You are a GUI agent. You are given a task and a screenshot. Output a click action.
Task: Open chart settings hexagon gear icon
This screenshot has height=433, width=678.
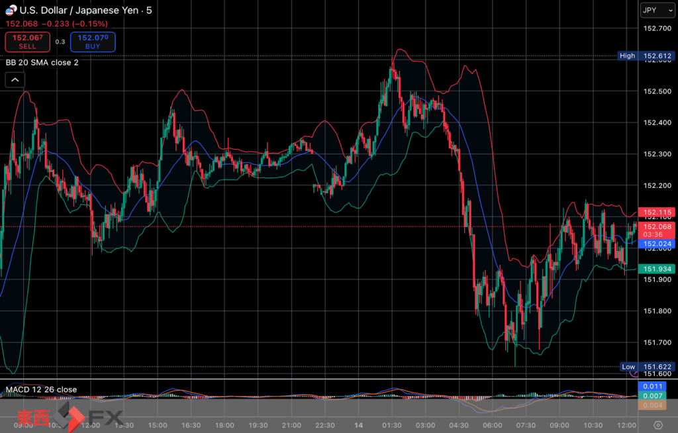[x=658, y=425]
